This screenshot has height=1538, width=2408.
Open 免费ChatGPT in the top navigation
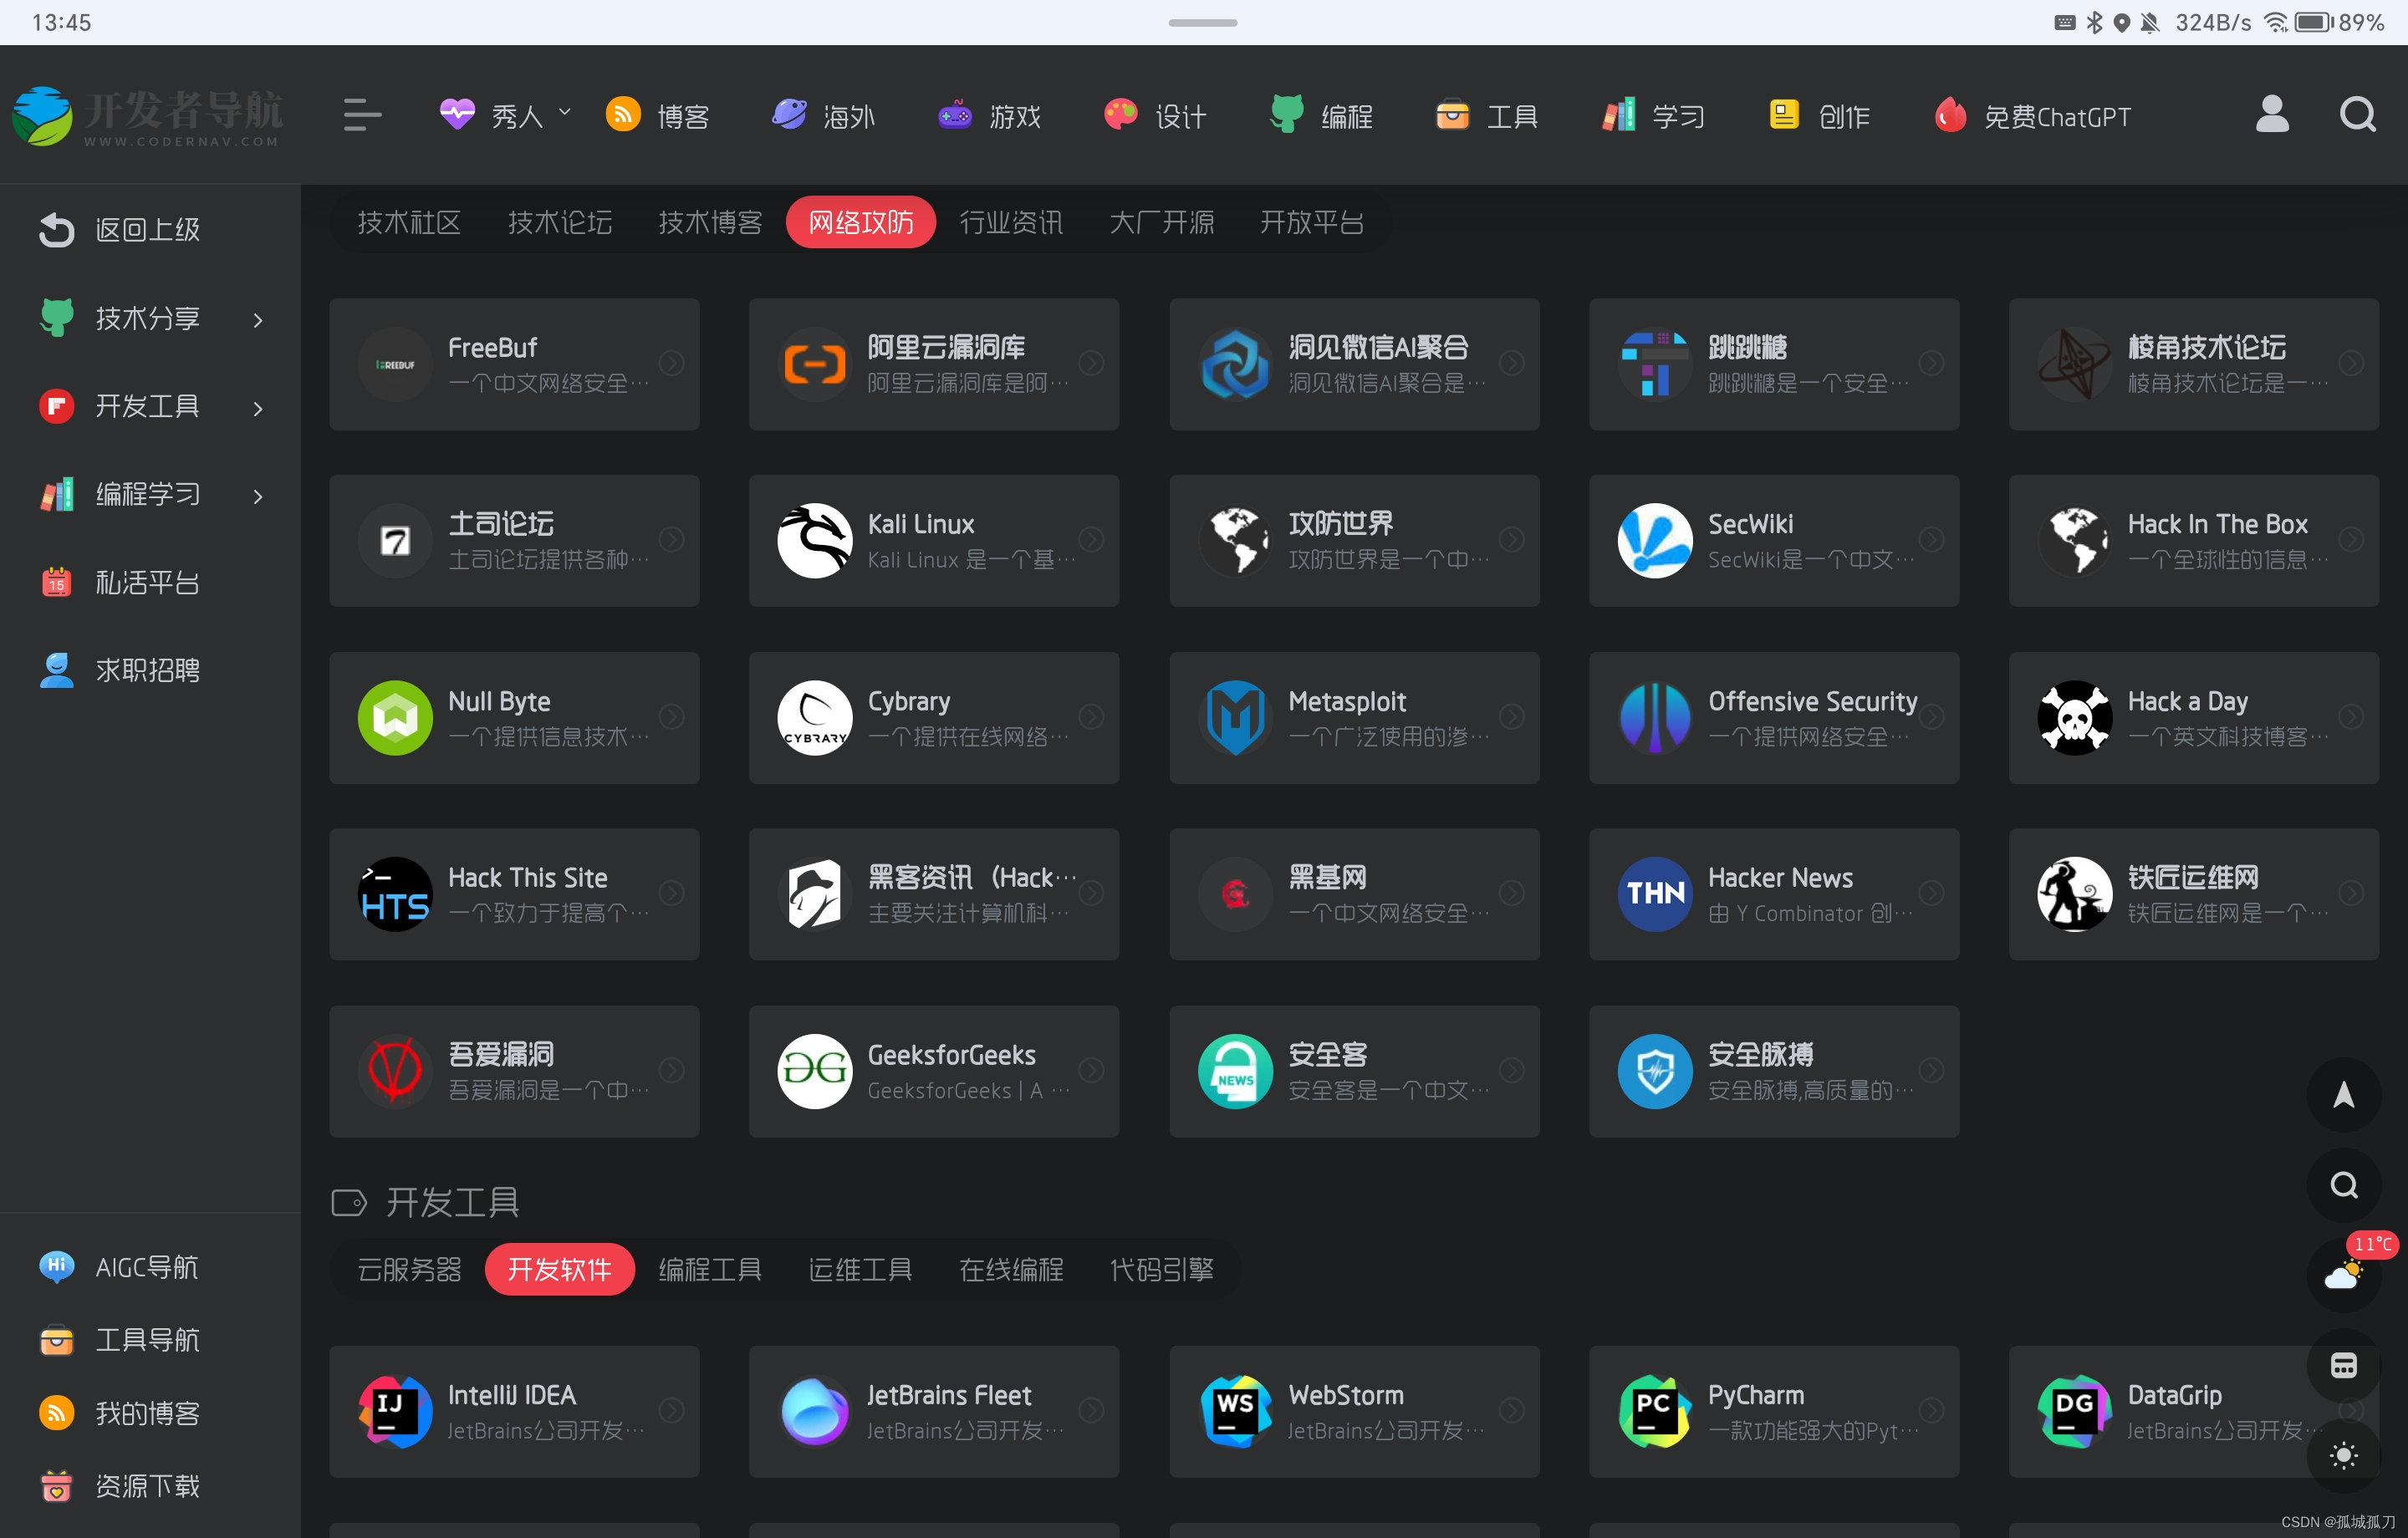[2032, 116]
